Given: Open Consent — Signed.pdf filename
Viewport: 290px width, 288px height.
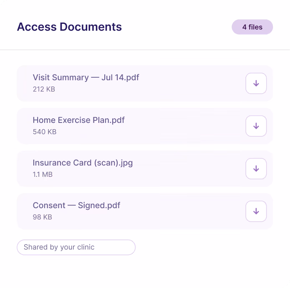Looking at the screenshot, I should pyautogui.click(x=76, y=206).
